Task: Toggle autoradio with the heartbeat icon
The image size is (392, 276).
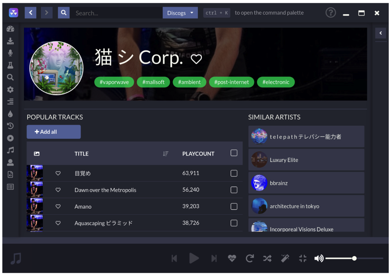Action: point(232,258)
